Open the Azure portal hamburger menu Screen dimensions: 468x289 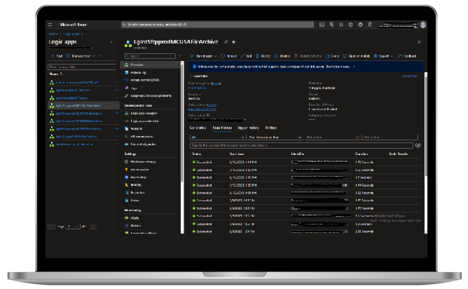click(50, 25)
